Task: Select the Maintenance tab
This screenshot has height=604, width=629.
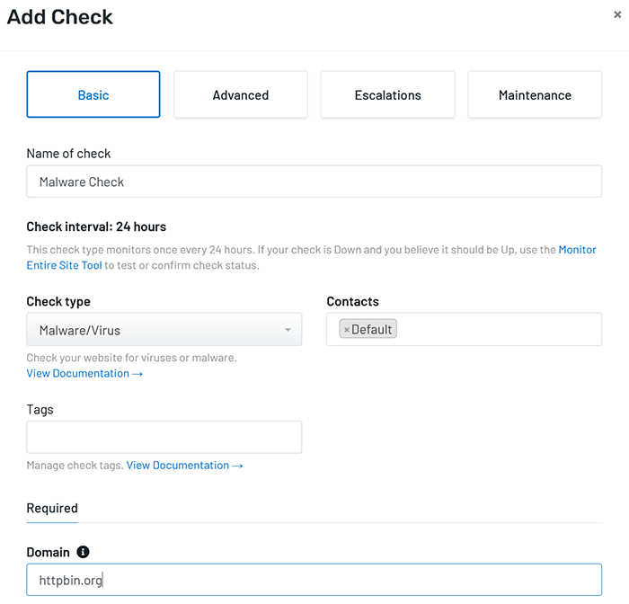Action: [535, 95]
